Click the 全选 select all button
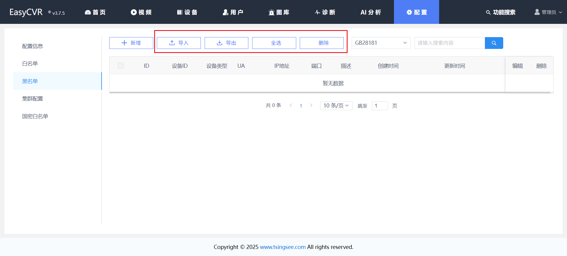This screenshot has width=567, height=256. [274, 43]
